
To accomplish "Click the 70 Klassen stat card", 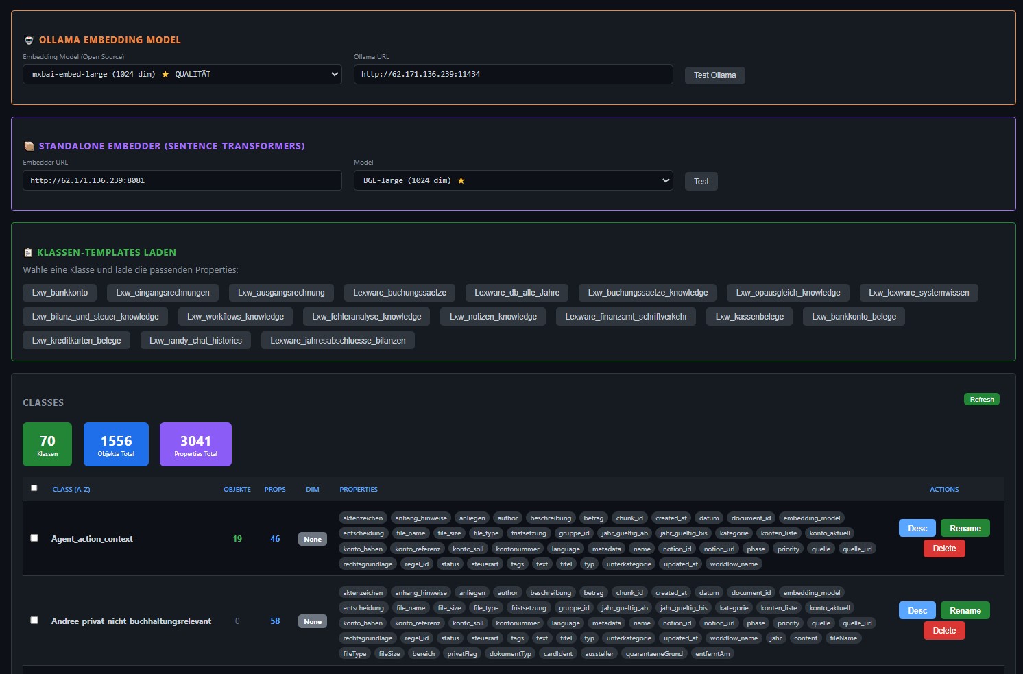I will coord(47,444).
